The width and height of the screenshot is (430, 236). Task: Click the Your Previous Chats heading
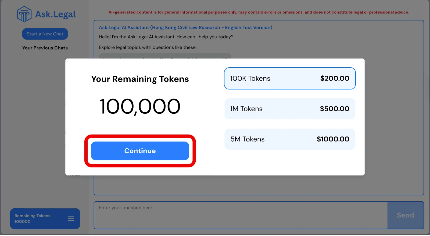pyautogui.click(x=45, y=48)
